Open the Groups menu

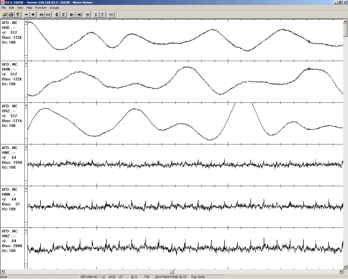54,8
